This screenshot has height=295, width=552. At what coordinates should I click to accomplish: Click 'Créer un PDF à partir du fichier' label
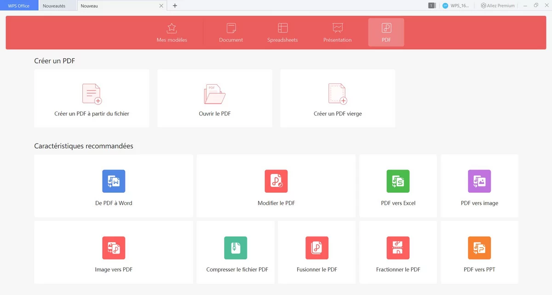click(x=92, y=114)
